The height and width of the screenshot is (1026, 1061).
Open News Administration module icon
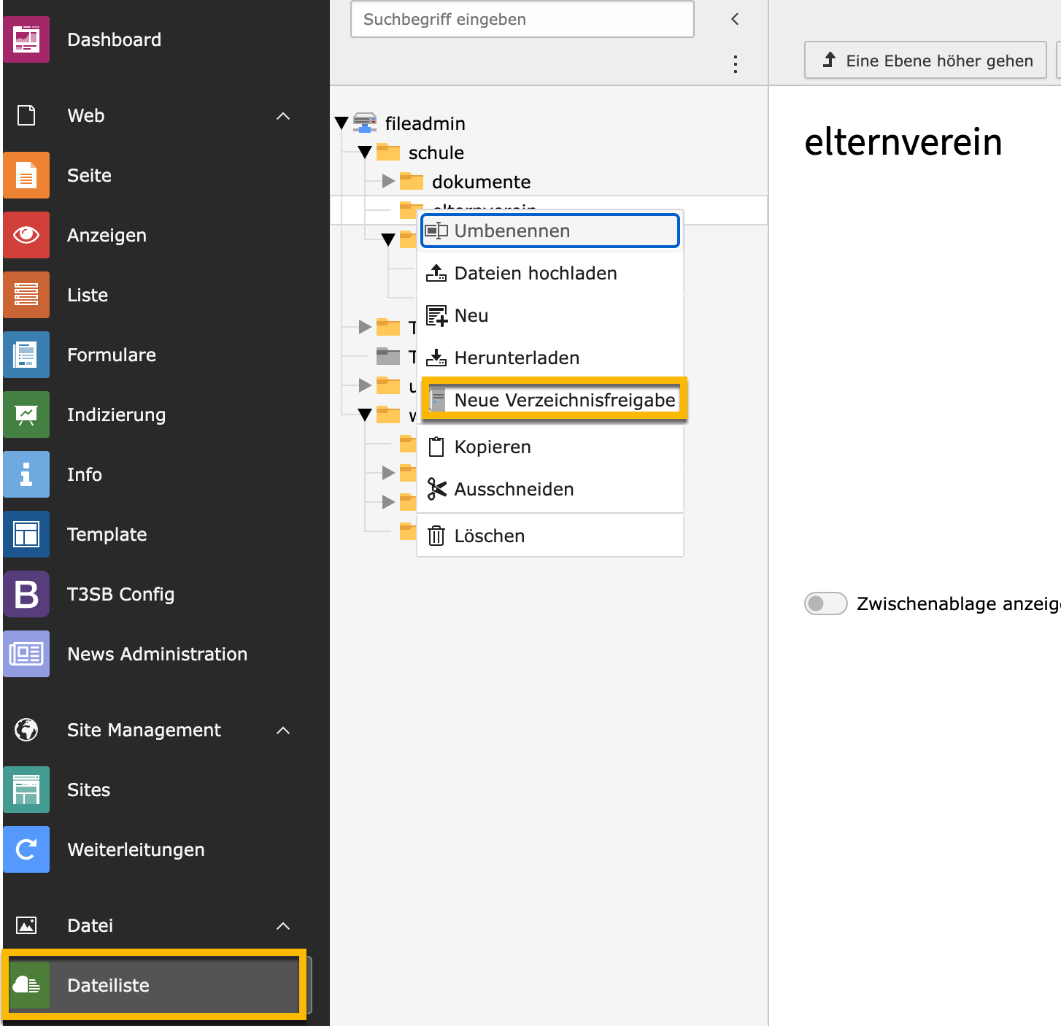click(x=26, y=654)
